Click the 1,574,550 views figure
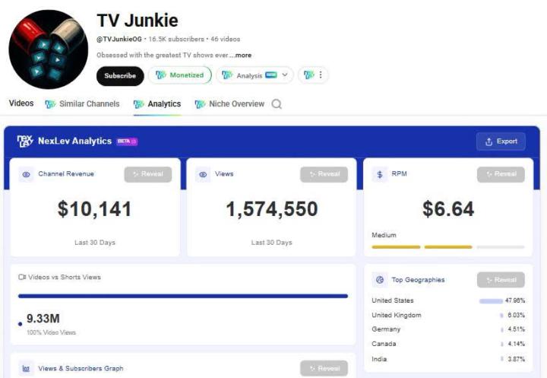Screen dimensions: 547x378 tap(272, 209)
